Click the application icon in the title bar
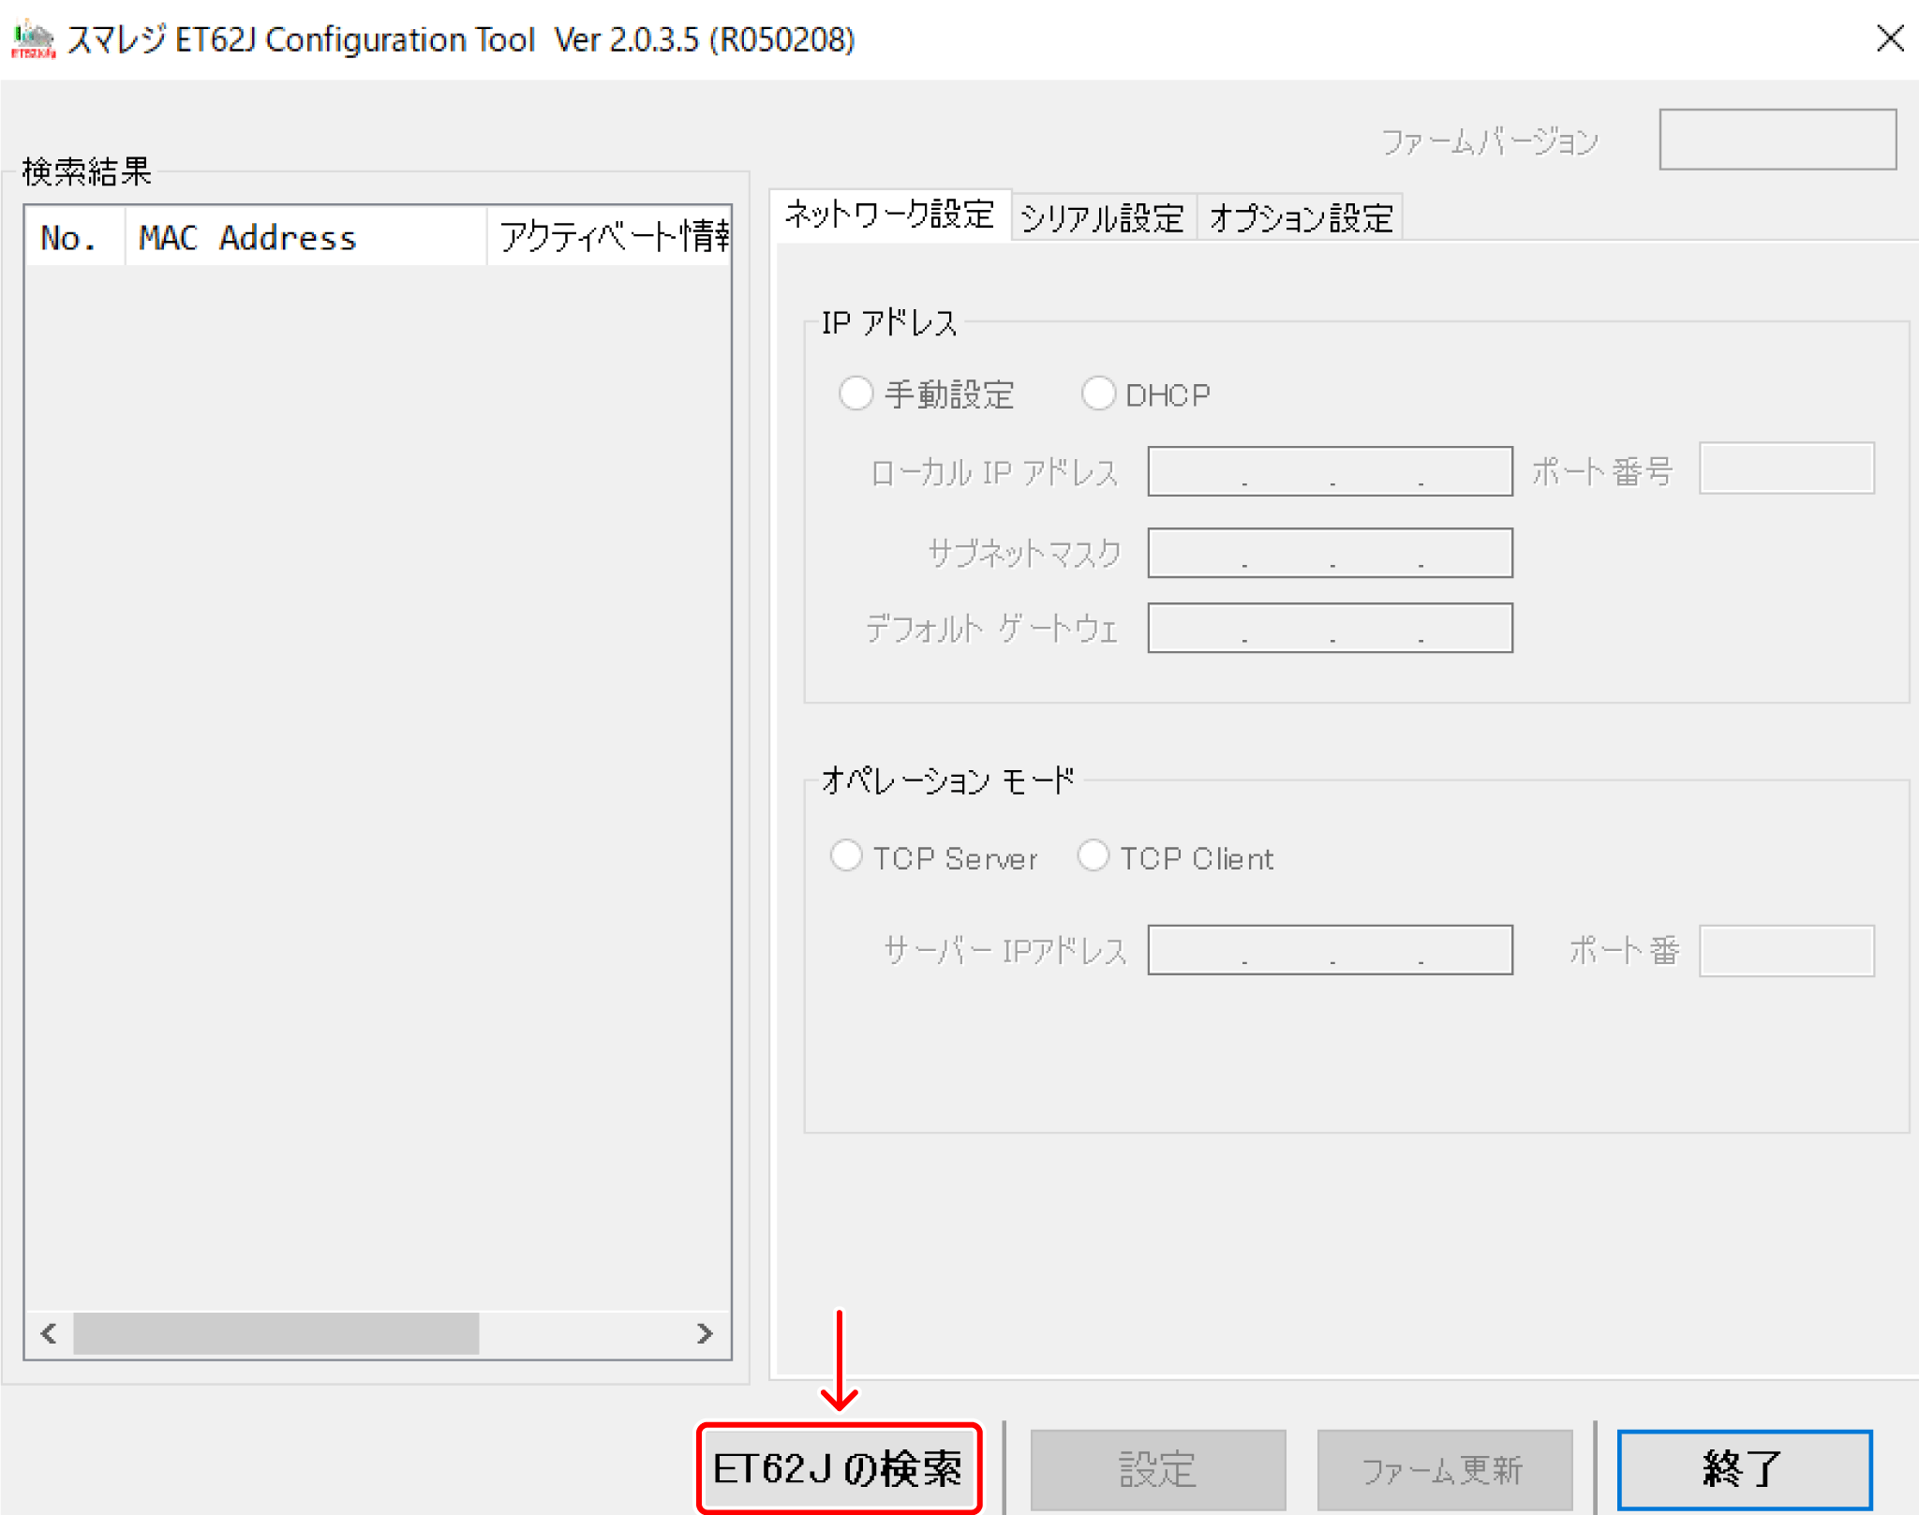 coord(34,39)
